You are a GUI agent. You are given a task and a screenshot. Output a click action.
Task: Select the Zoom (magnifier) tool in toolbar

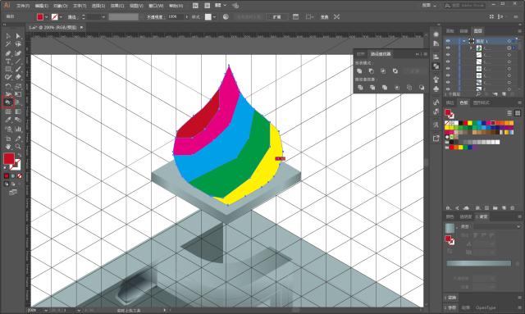[18, 147]
